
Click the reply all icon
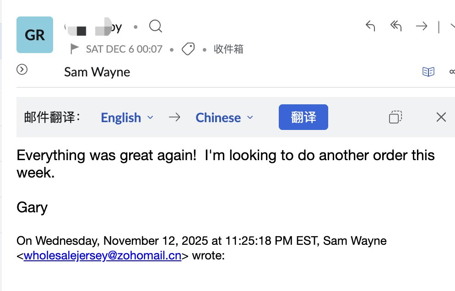(x=395, y=27)
